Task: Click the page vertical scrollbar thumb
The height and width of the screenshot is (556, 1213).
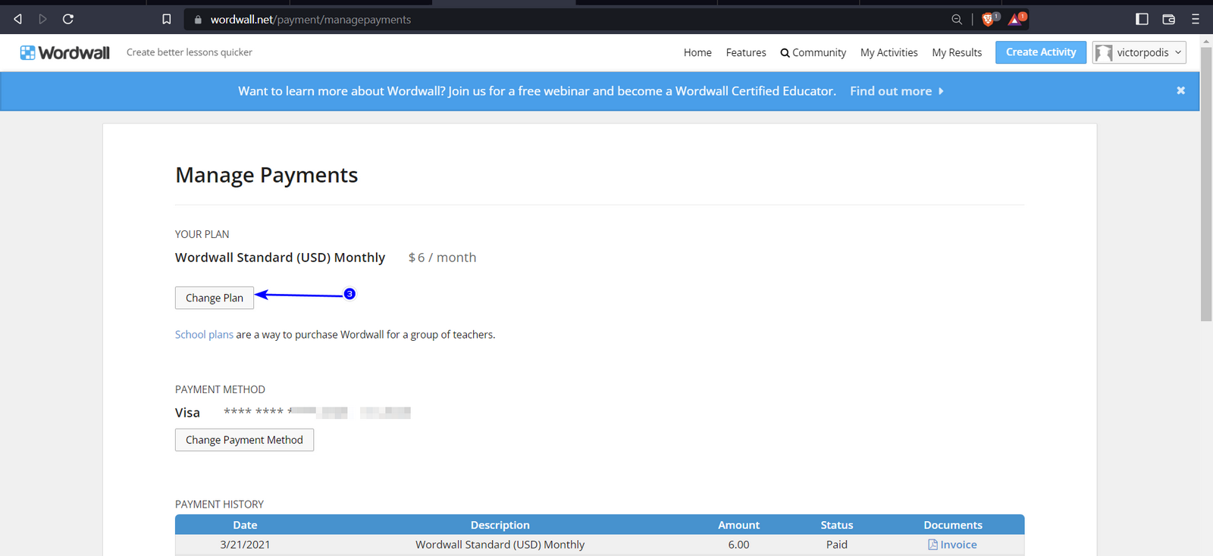Action: [x=1206, y=183]
